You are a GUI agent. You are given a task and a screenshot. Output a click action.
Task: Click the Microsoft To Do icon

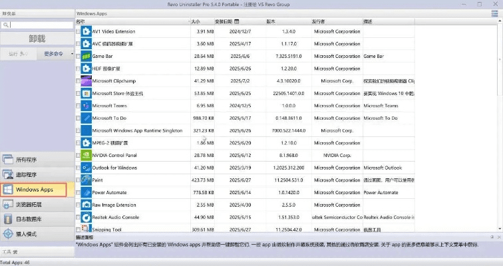pyautogui.click(x=86, y=118)
